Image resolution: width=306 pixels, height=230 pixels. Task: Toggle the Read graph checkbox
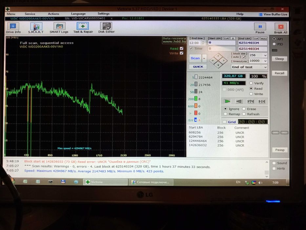click(181, 48)
